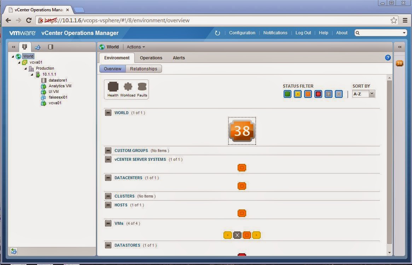Open the Hosts and Clusters view icon
412x265 pixels.
25,47
